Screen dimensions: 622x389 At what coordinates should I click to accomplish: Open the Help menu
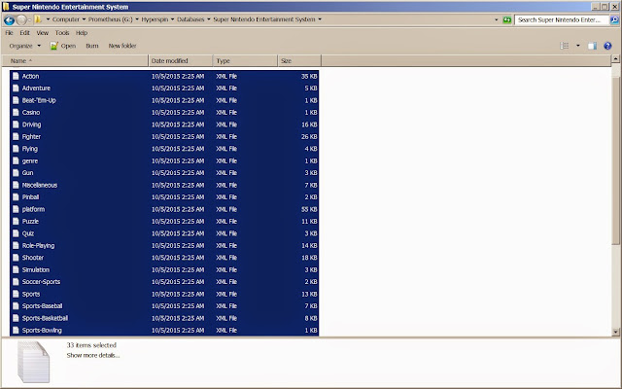point(82,33)
